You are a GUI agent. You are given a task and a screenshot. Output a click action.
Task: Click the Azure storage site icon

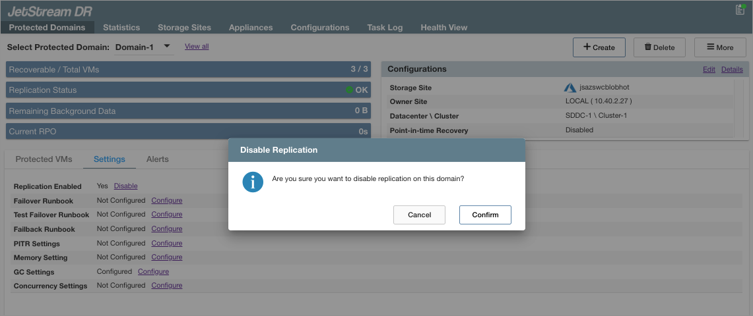pyautogui.click(x=570, y=88)
